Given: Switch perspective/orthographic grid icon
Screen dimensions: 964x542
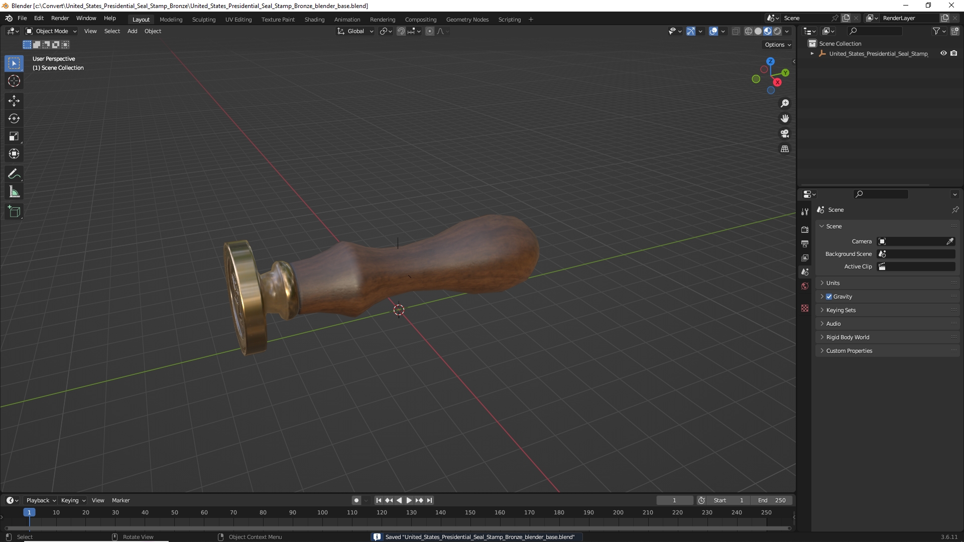Looking at the screenshot, I should 785,149.
